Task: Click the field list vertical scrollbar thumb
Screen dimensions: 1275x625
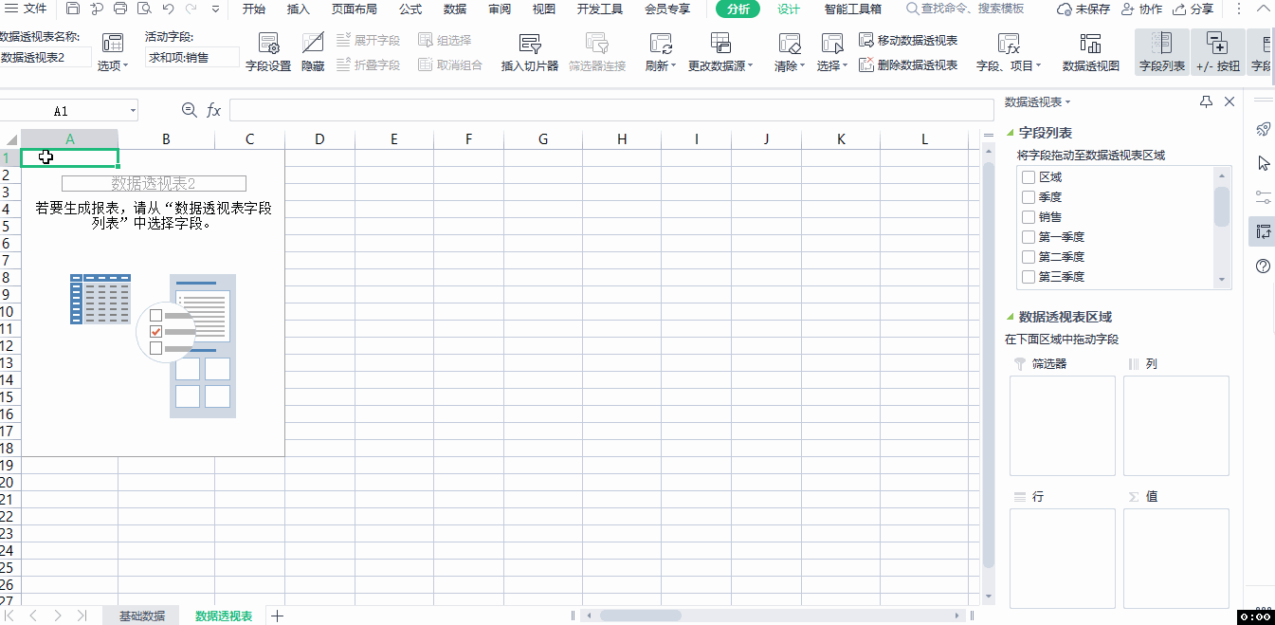Action: 1222,206
